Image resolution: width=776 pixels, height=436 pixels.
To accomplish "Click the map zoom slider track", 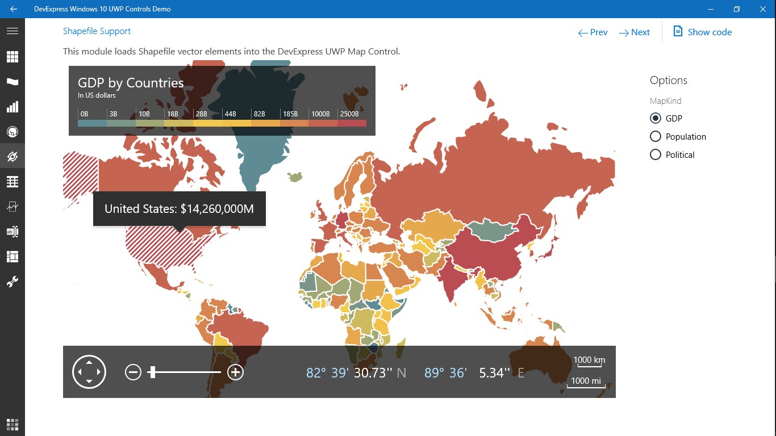I will (x=184, y=372).
